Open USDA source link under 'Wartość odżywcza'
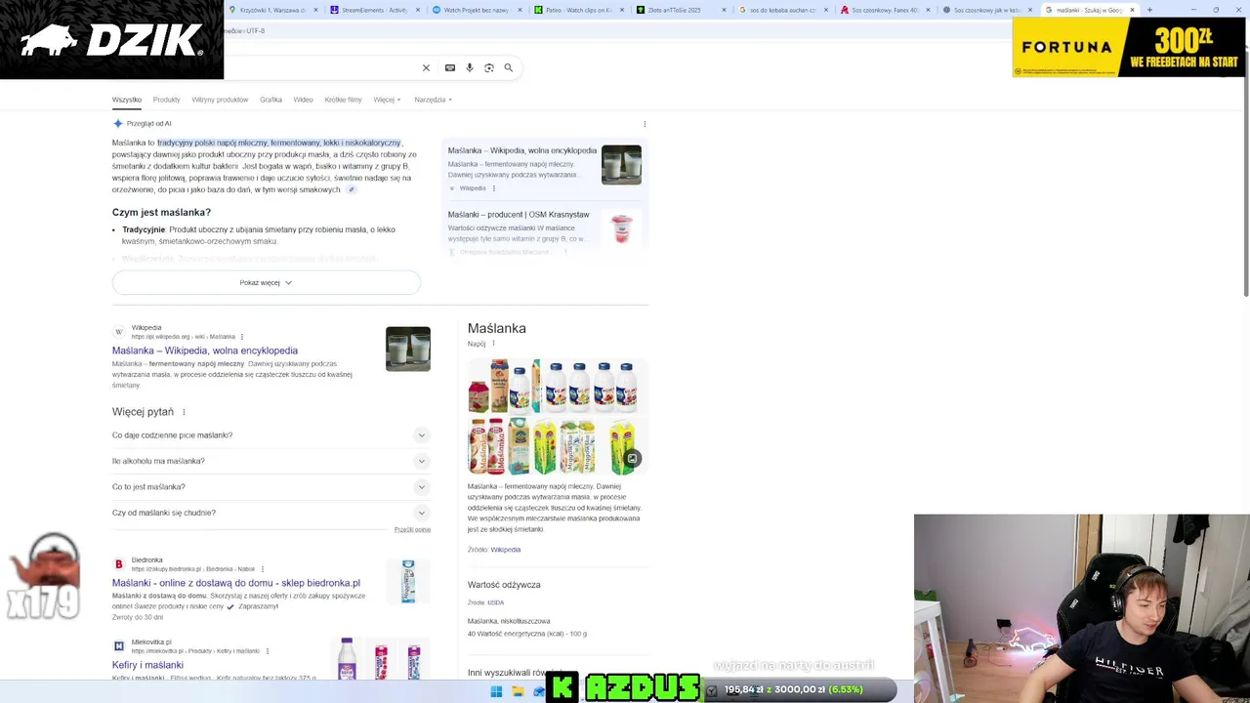The width and height of the screenshot is (1250, 703). coord(495,602)
